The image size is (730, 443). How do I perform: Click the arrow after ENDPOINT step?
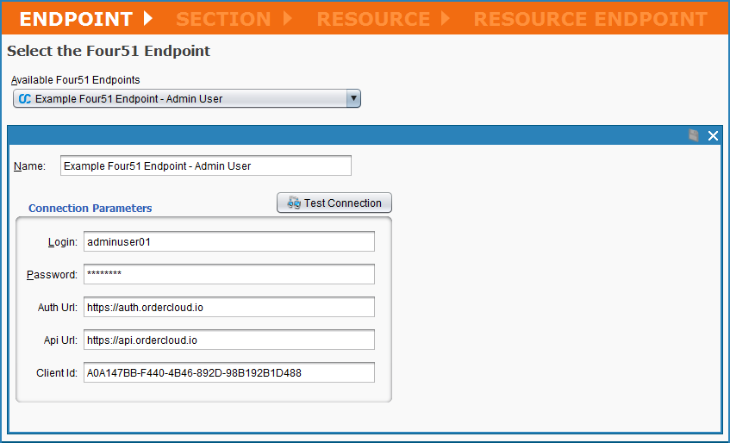click(x=148, y=18)
